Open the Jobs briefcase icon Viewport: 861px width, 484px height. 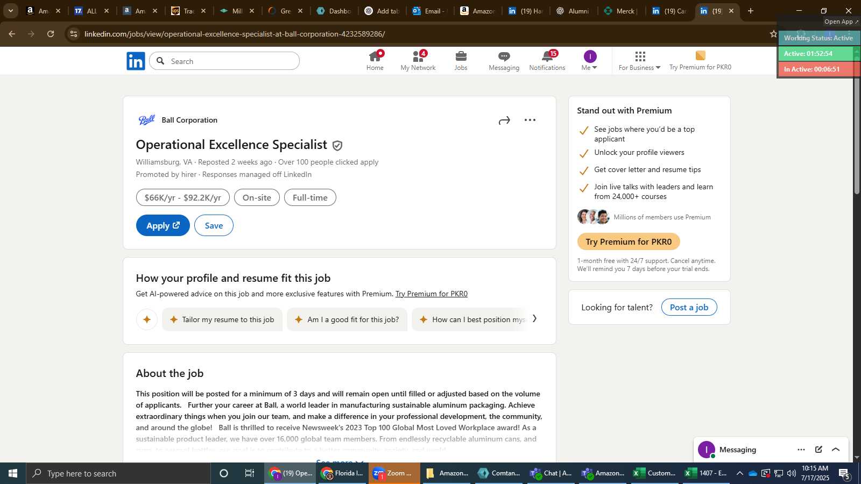tap(461, 61)
